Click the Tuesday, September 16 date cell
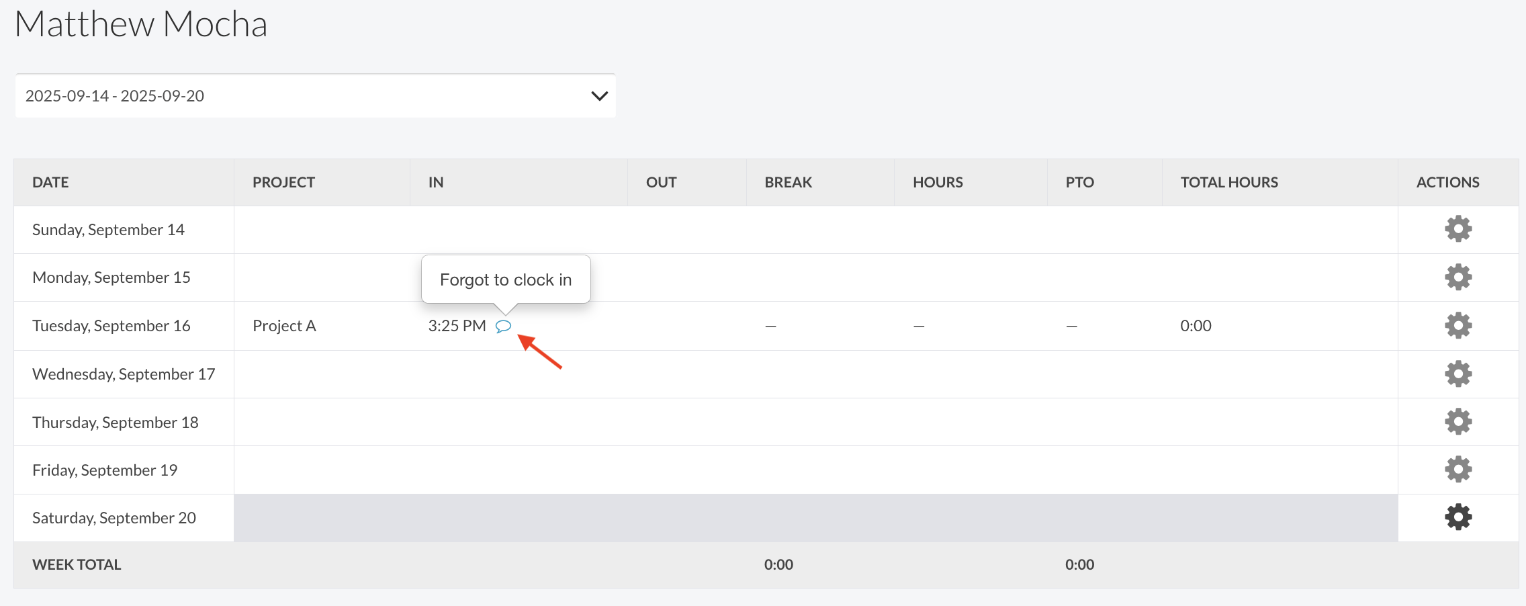 [x=111, y=326]
